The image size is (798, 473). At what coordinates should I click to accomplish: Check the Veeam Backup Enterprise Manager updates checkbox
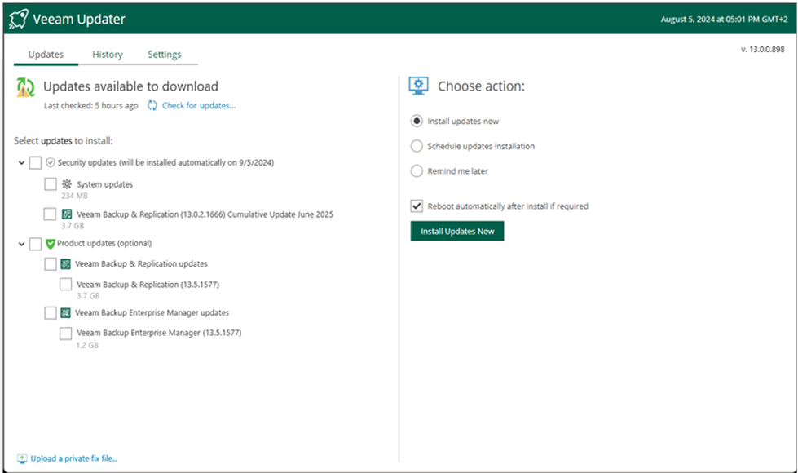point(51,312)
